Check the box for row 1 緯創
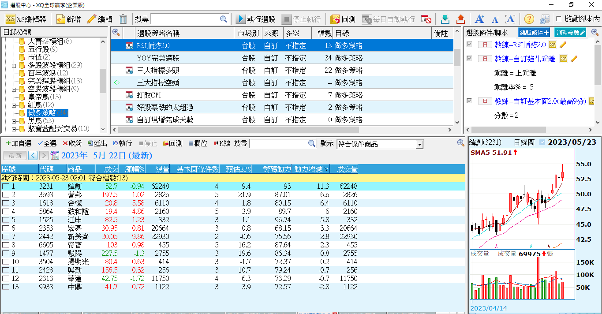This screenshot has width=602, height=314. coord(5,187)
